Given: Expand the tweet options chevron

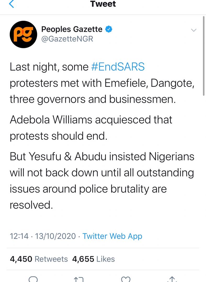Looking at the screenshot, I should [193, 30].
